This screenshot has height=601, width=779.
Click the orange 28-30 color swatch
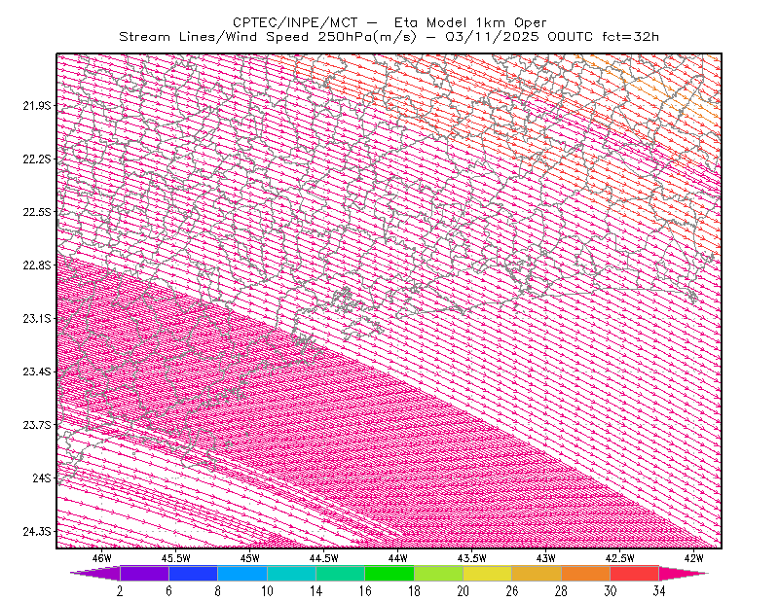point(586,573)
